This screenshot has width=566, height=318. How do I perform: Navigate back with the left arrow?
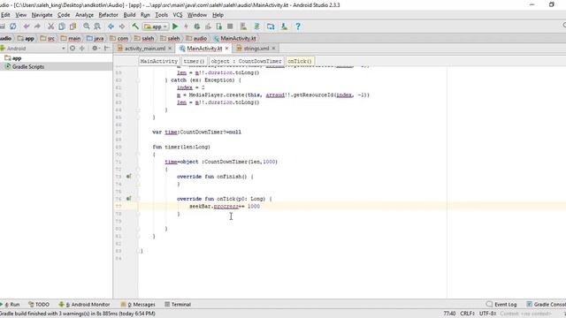(111, 26)
